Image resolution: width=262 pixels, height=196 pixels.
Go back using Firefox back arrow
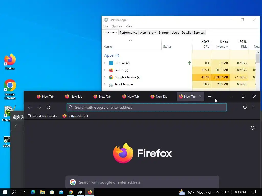pos(30,107)
